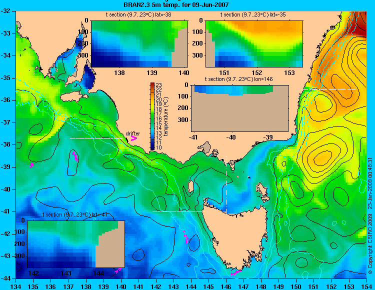The image size is (375, 290).
Task: Click the CSIRO copyright timestamp text
Action: (x=370, y=215)
